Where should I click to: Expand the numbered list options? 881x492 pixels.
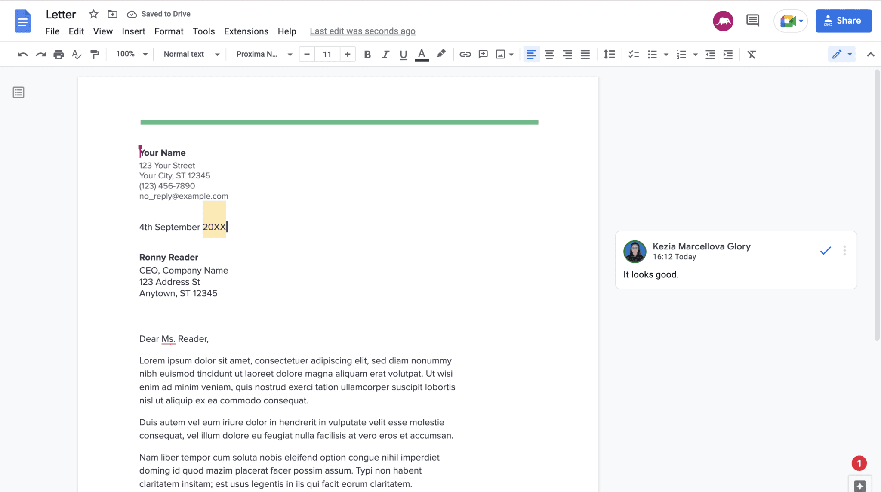[x=696, y=54]
